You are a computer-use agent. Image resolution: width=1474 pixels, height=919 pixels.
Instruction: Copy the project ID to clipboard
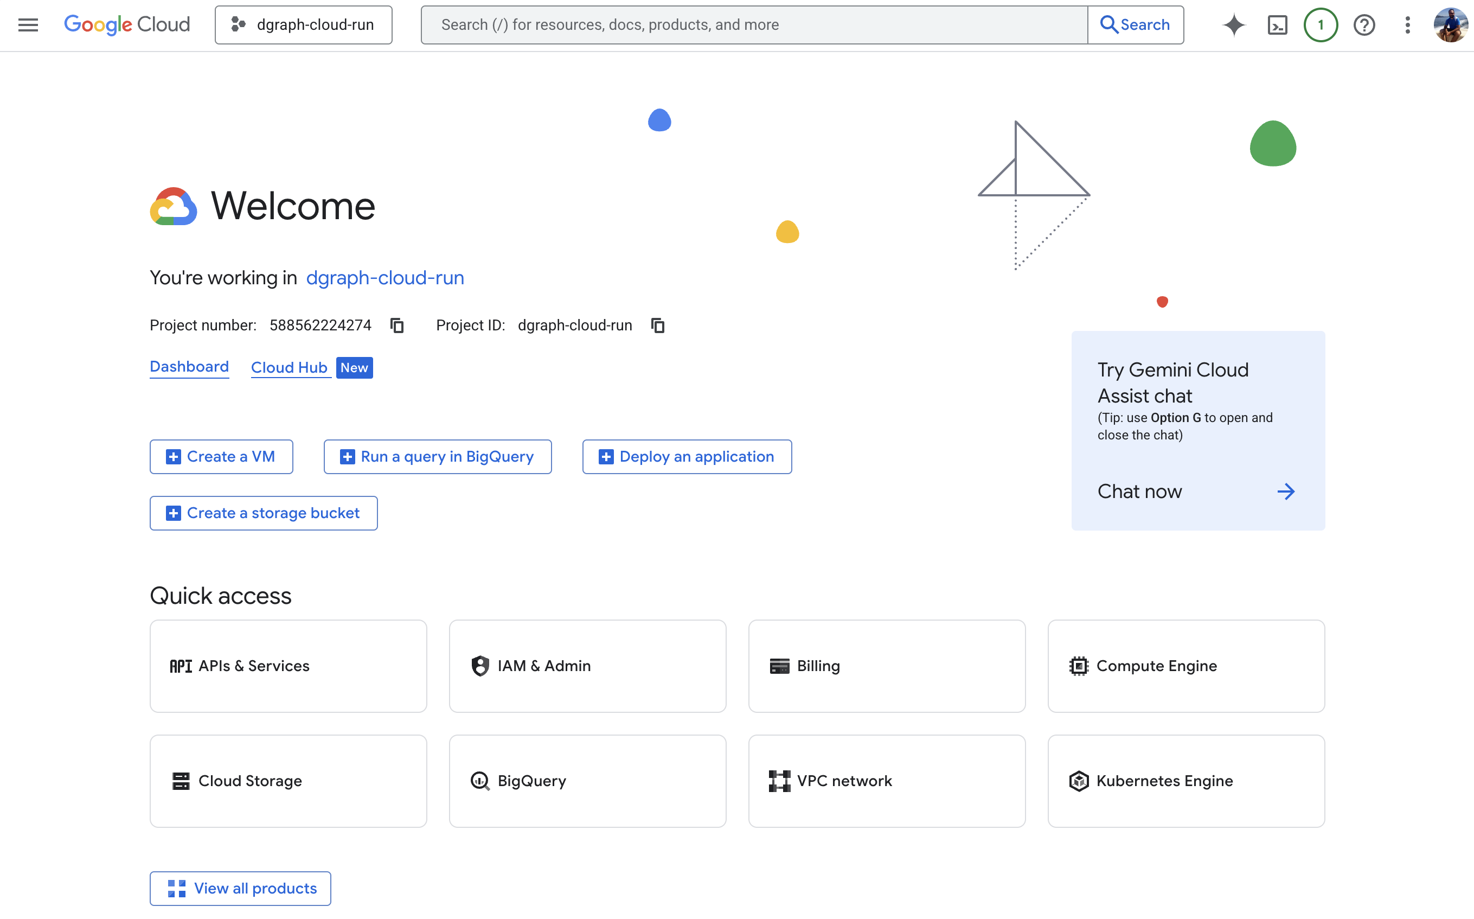[x=657, y=326]
